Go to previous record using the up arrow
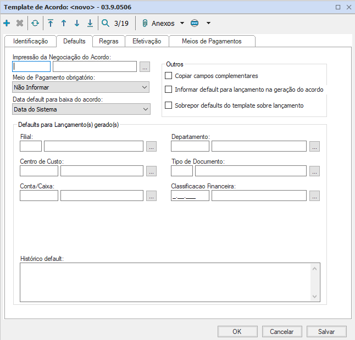355x340 pixels. [64, 24]
